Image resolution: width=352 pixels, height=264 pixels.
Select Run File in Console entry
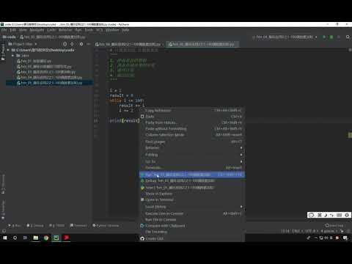click(x=192, y=220)
